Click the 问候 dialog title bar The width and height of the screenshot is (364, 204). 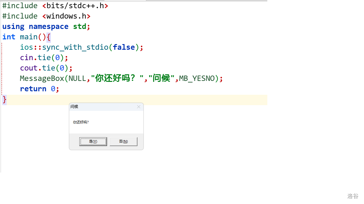tap(101, 107)
